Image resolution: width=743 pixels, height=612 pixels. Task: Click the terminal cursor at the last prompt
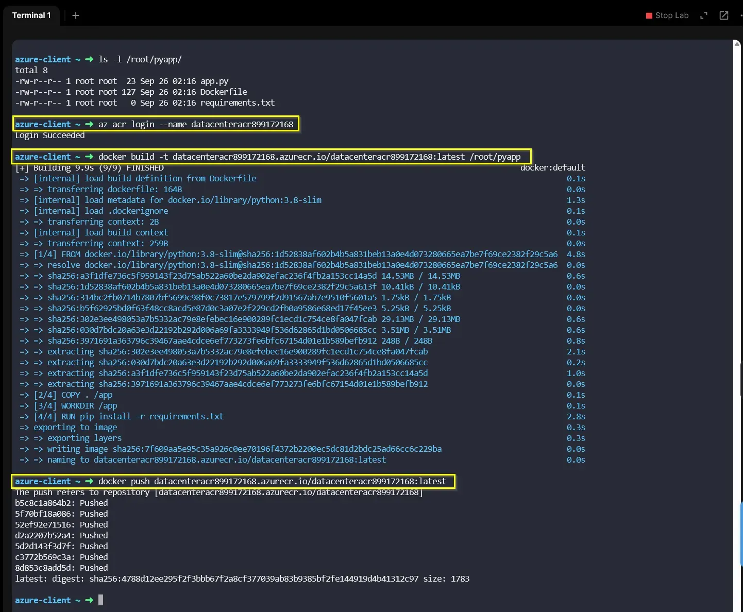(101, 600)
